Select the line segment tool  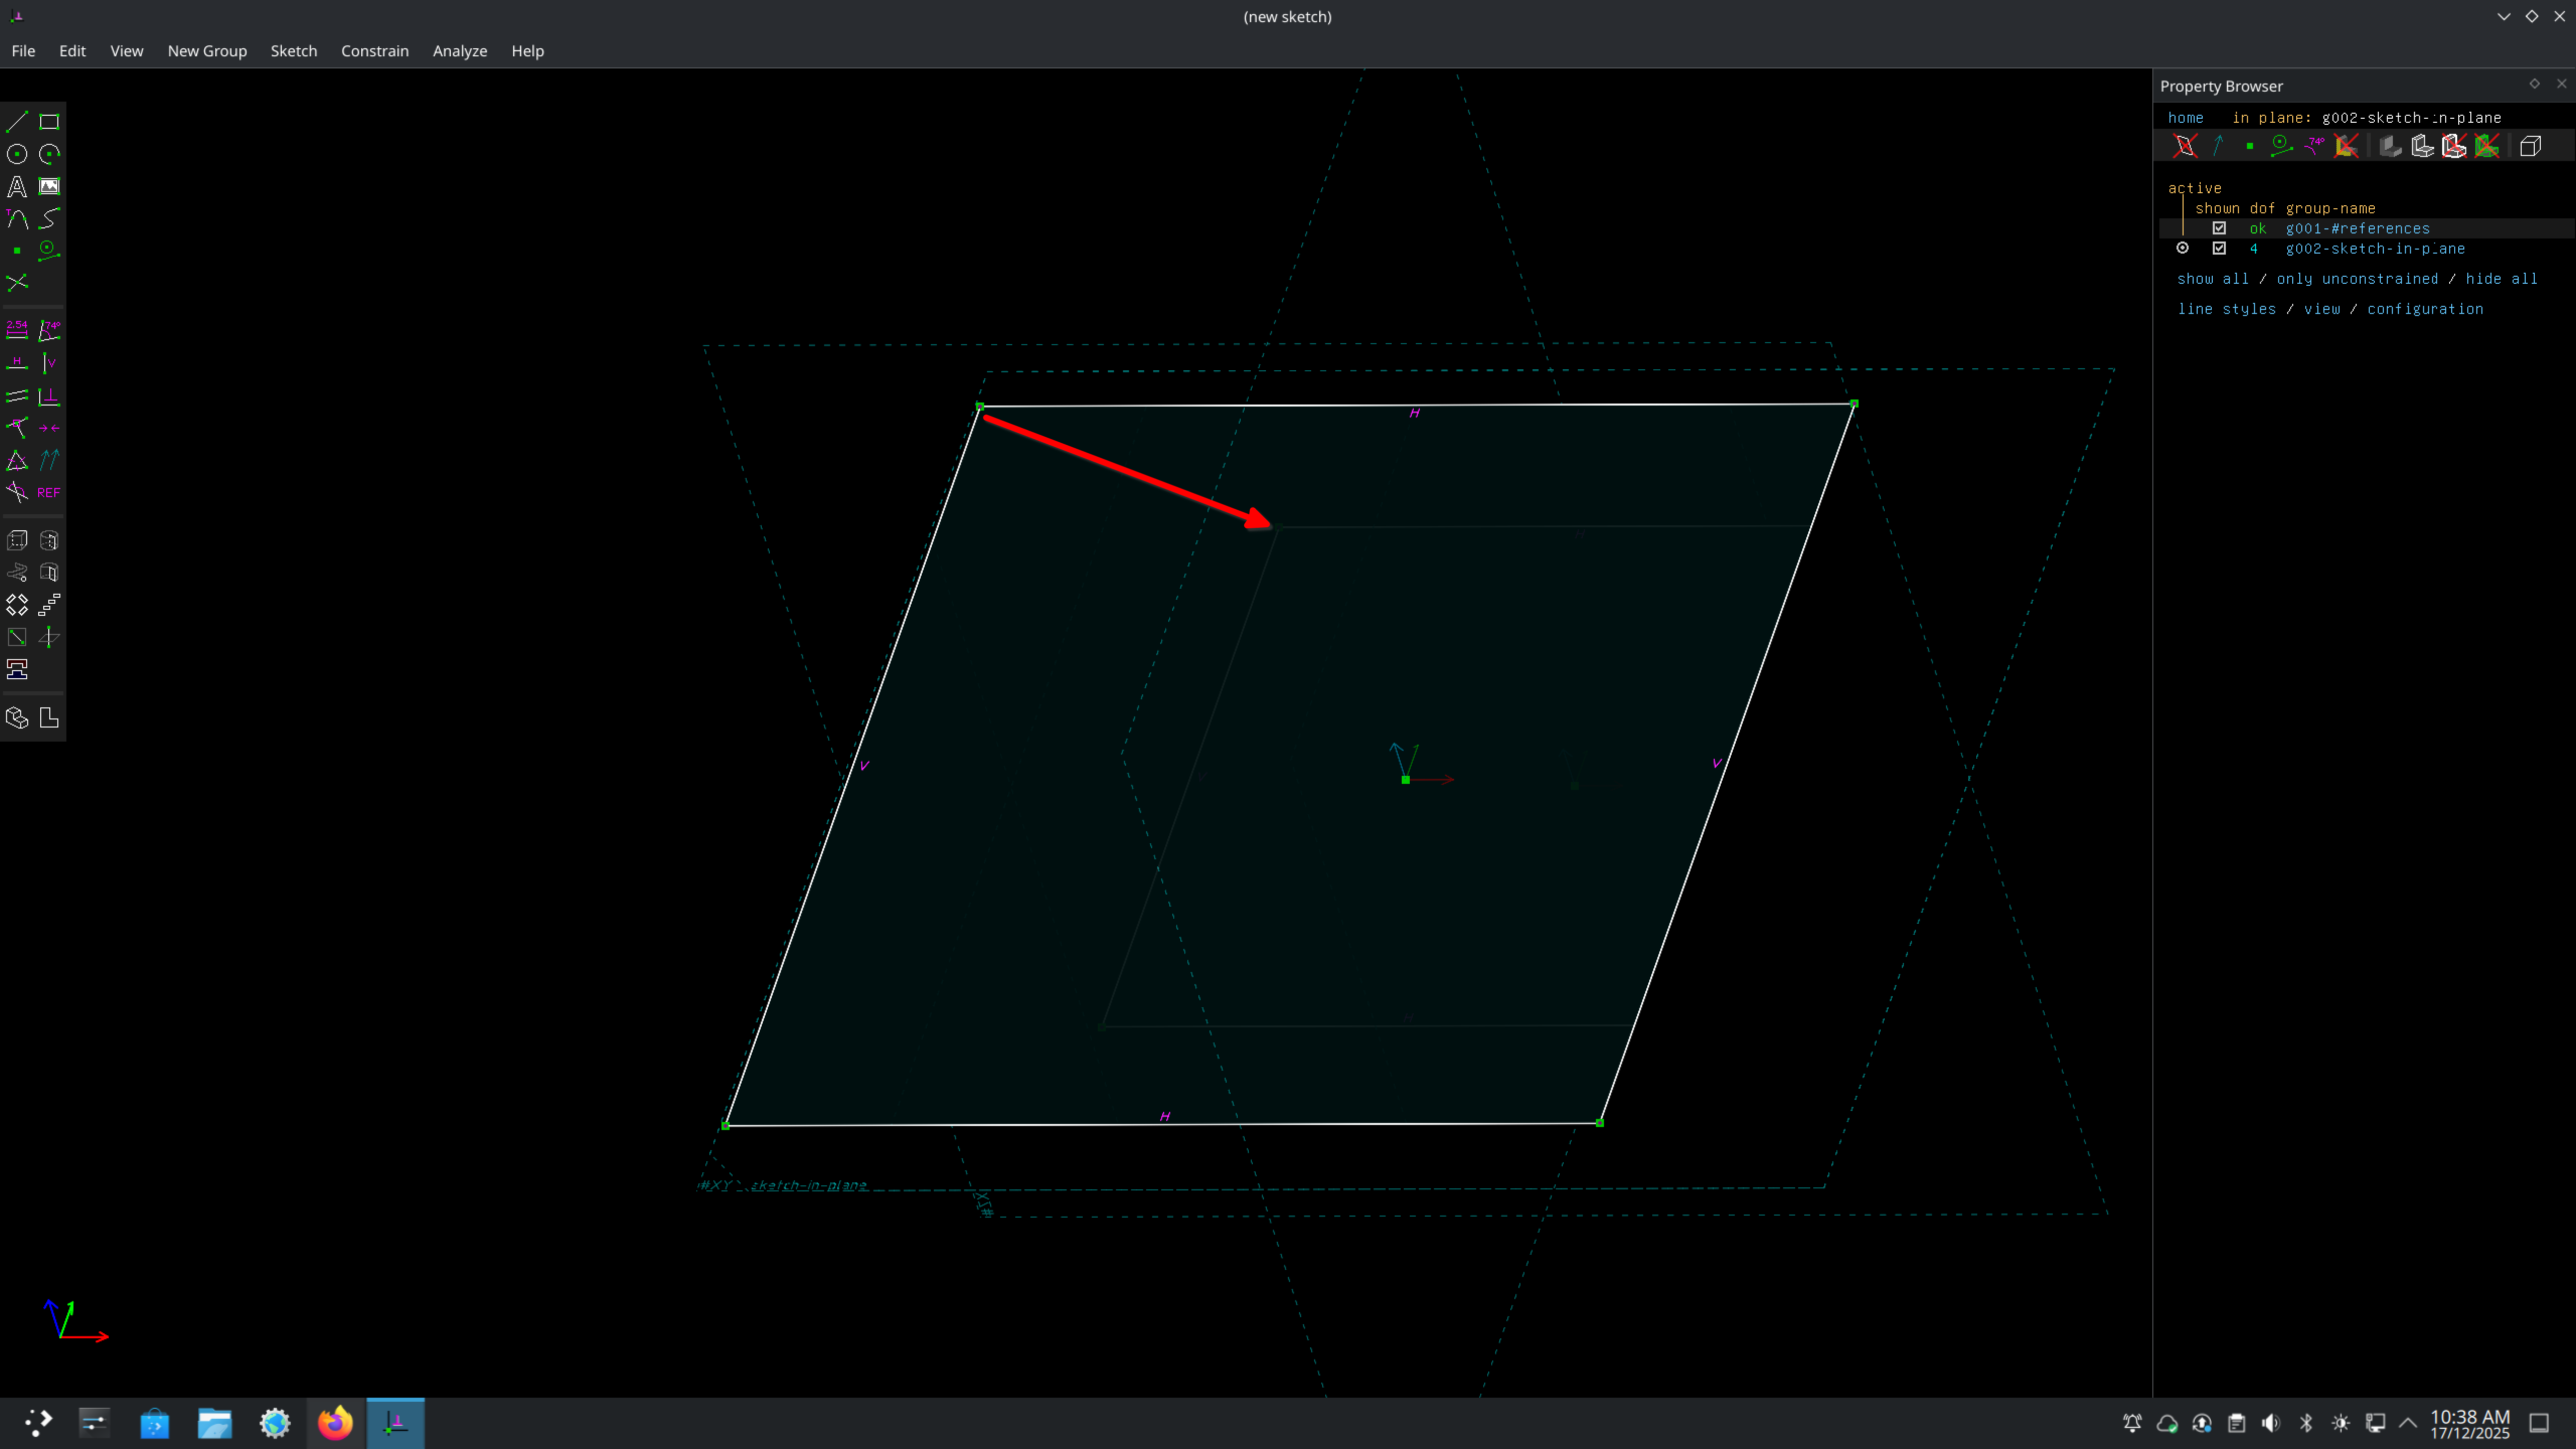tap(17, 122)
